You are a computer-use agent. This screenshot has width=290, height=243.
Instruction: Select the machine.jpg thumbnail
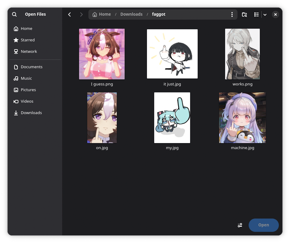pyautogui.click(x=242, y=118)
